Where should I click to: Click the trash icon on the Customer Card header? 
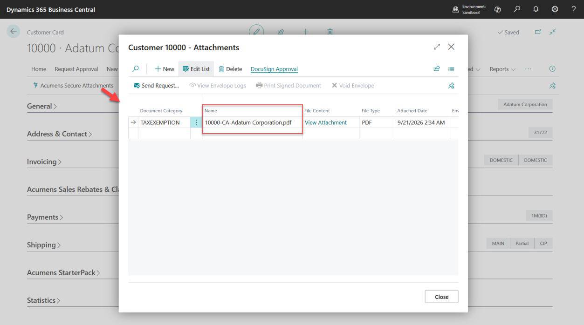tap(330, 32)
